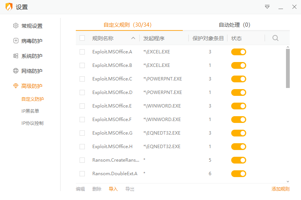
Task: Close the settings window
Action: (294, 7)
